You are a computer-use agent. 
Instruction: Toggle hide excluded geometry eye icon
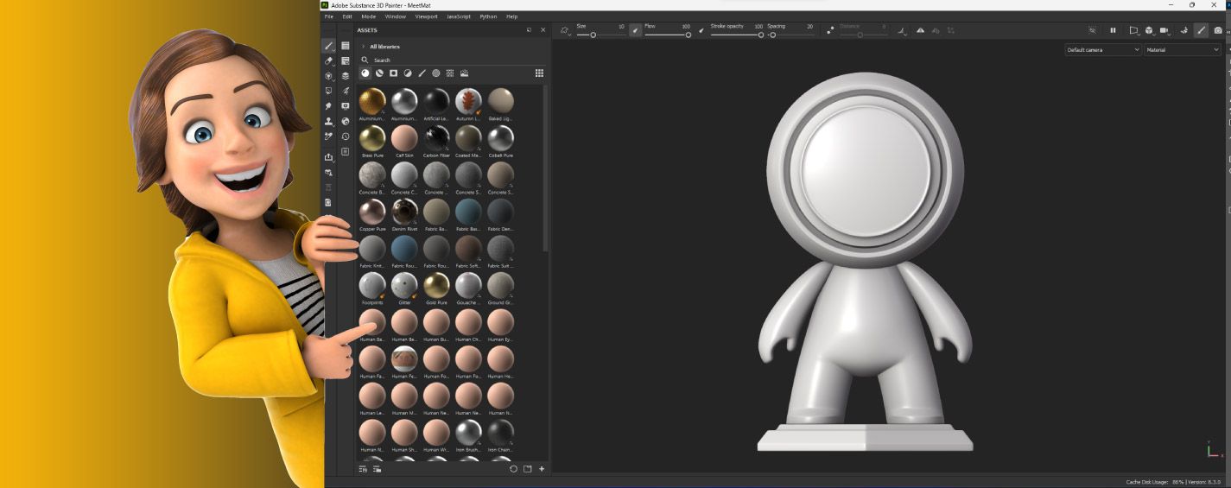(x=1092, y=30)
